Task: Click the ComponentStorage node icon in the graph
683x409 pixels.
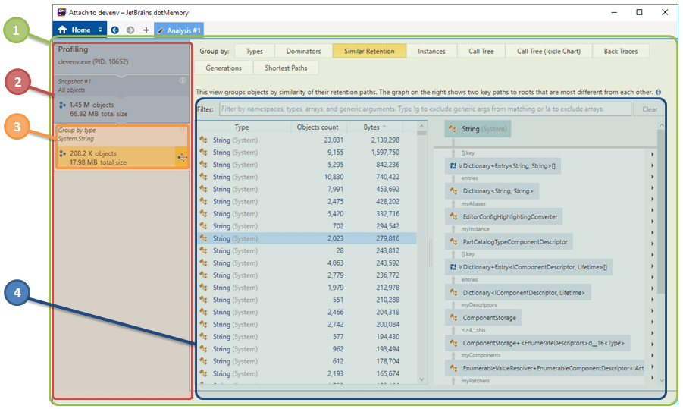Action: pyautogui.click(x=453, y=319)
